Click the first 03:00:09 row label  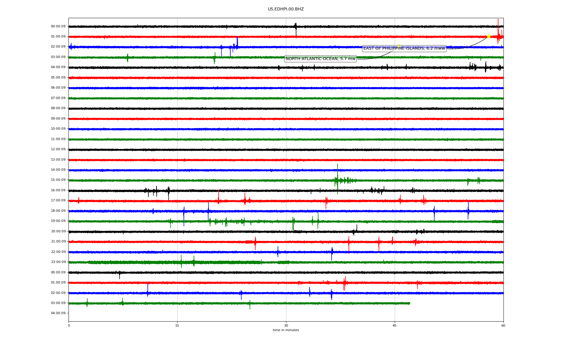click(58, 57)
